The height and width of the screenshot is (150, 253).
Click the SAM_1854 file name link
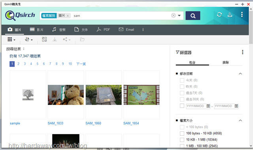point(131,123)
